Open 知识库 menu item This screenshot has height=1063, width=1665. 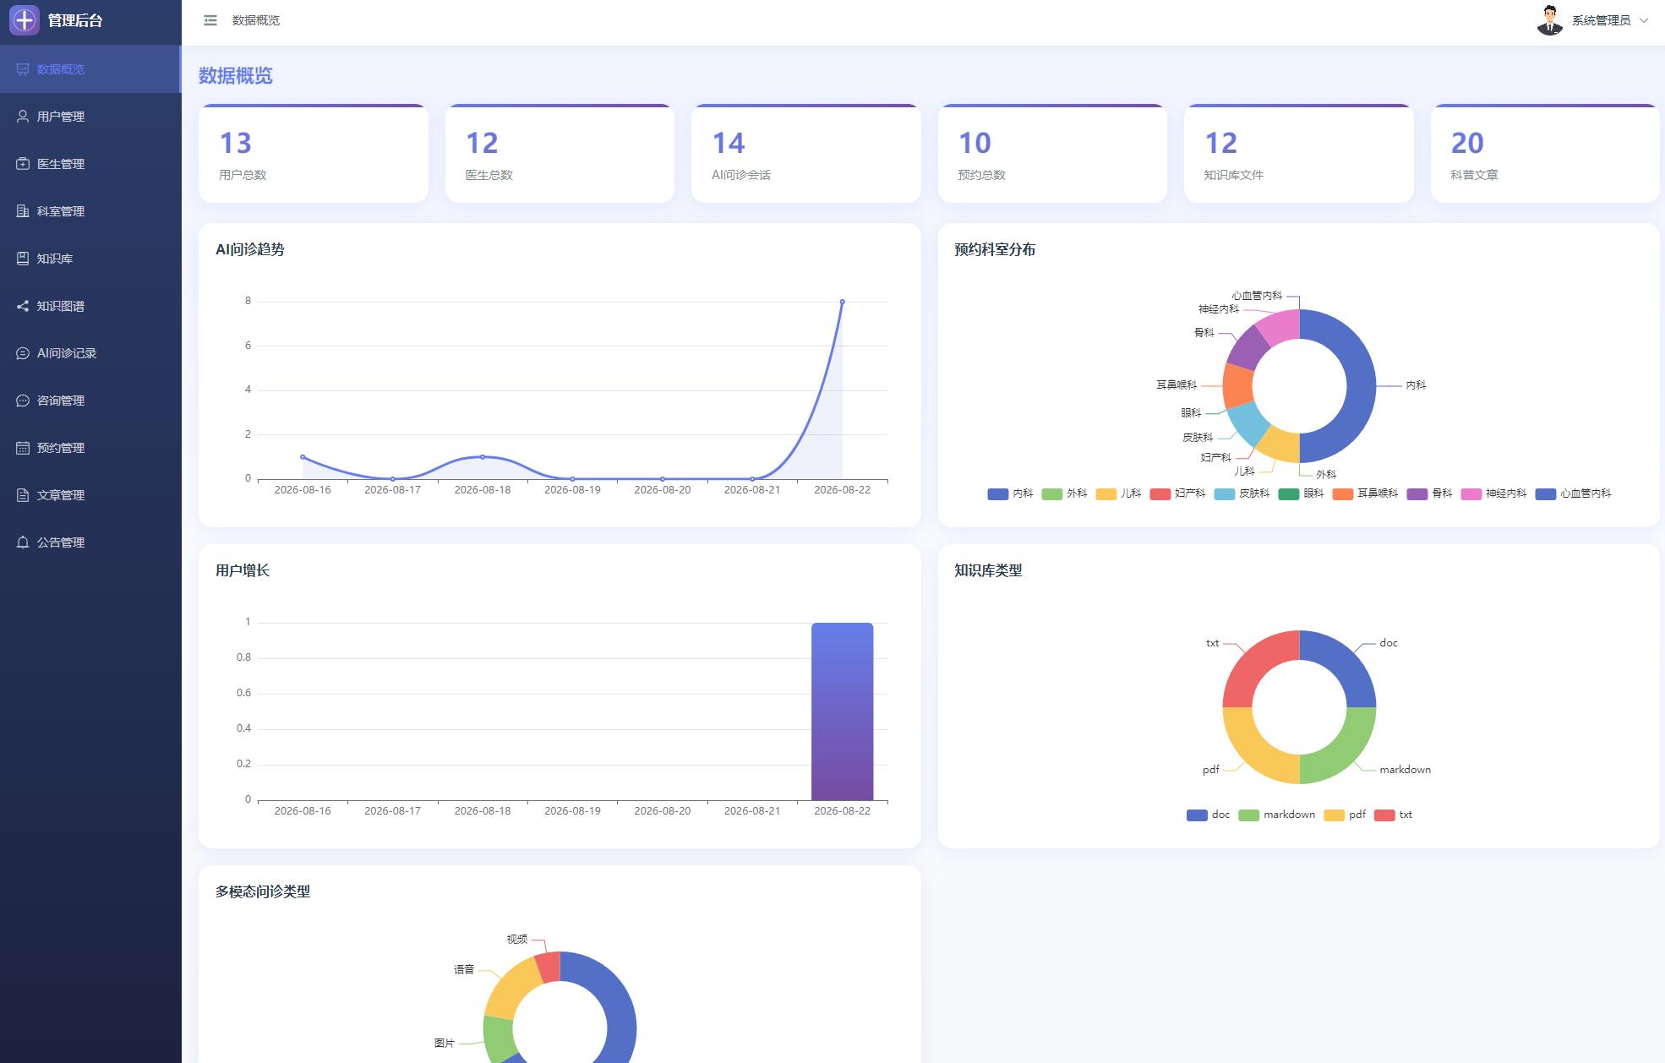pos(90,259)
